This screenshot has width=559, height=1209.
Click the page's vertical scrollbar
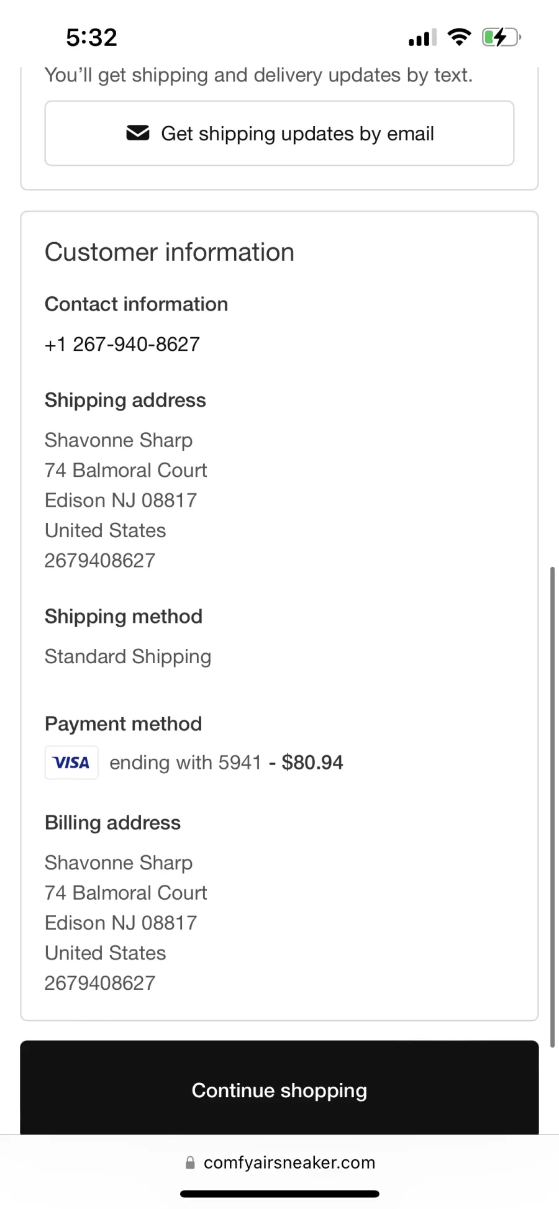click(552, 807)
